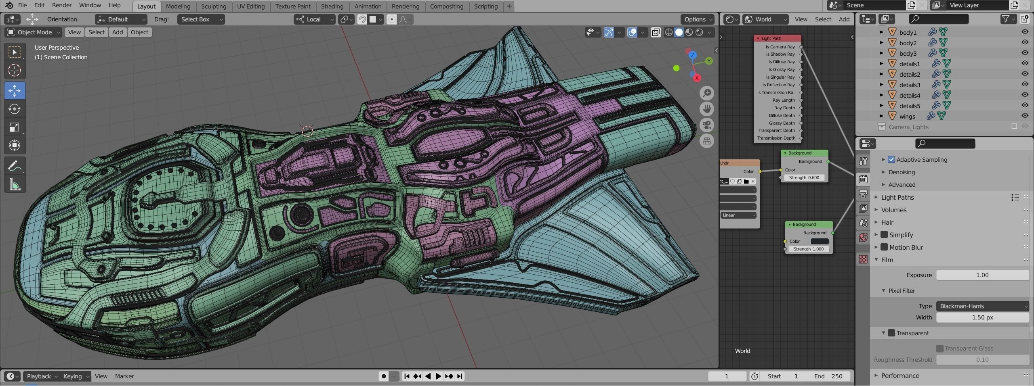Viewport: 1034px width, 386px height.
Task: Open the Scene properties tab icon
Action: (x=863, y=223)
